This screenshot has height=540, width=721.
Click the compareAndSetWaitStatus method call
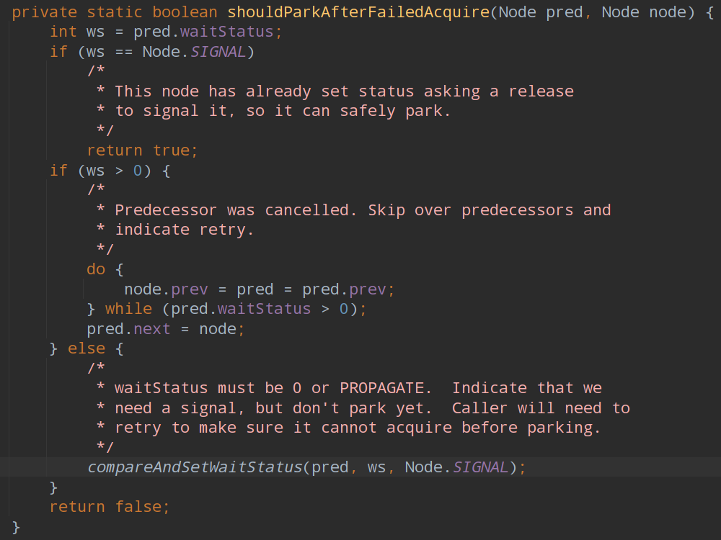(195, 467)
